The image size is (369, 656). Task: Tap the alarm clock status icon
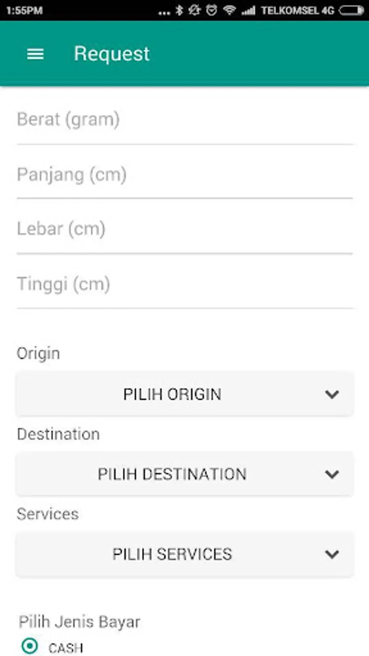coord(212,10)
